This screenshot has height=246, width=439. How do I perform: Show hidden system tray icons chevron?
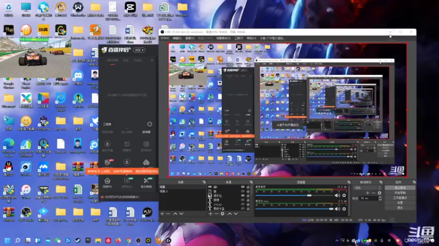pos(337,241)
